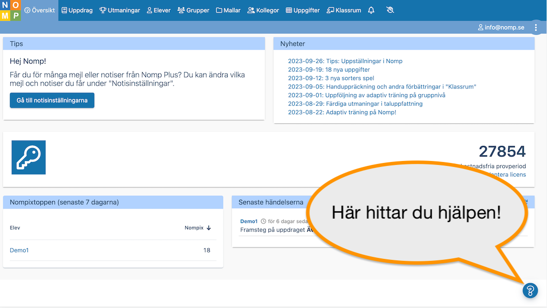Open Klassrum in the navigation bar
547x308 pixels.
[344, 10]
